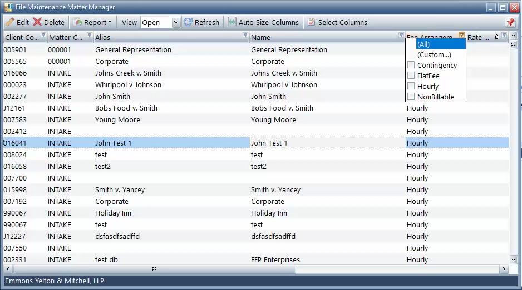Click the circular arrow Refresh icon

point(188,22)
